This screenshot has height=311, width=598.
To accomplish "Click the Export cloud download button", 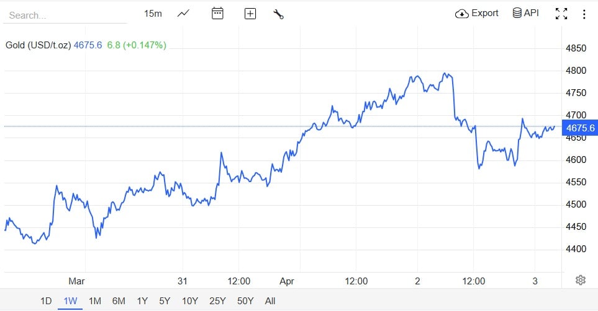I will pyautogui.click(x=477, y=13).
